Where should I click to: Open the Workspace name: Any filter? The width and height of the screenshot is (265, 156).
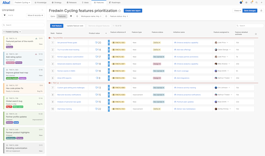tap(91, 16)
